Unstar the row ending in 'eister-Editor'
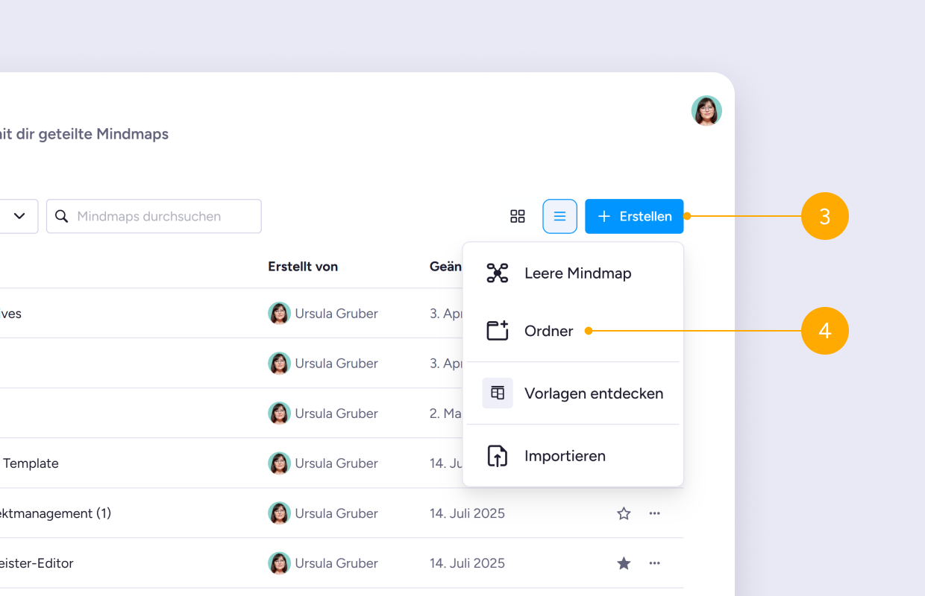Viewport: 925px width, 596px height. pyautogui.click(x=624, y=563)
